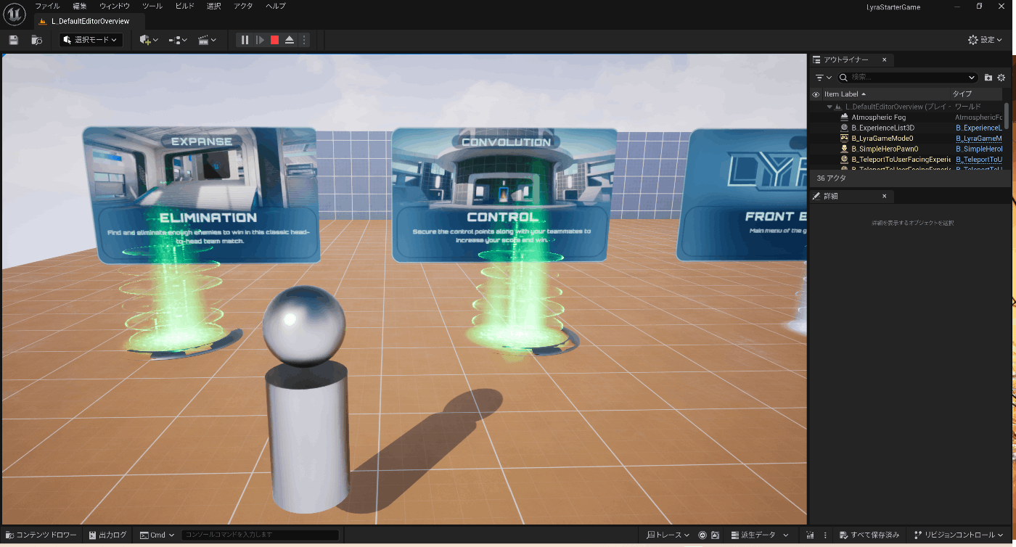The image size is (1016, 547).
Task: Toggle the outliner visibility eye column header
Action: tap(816, 94)
